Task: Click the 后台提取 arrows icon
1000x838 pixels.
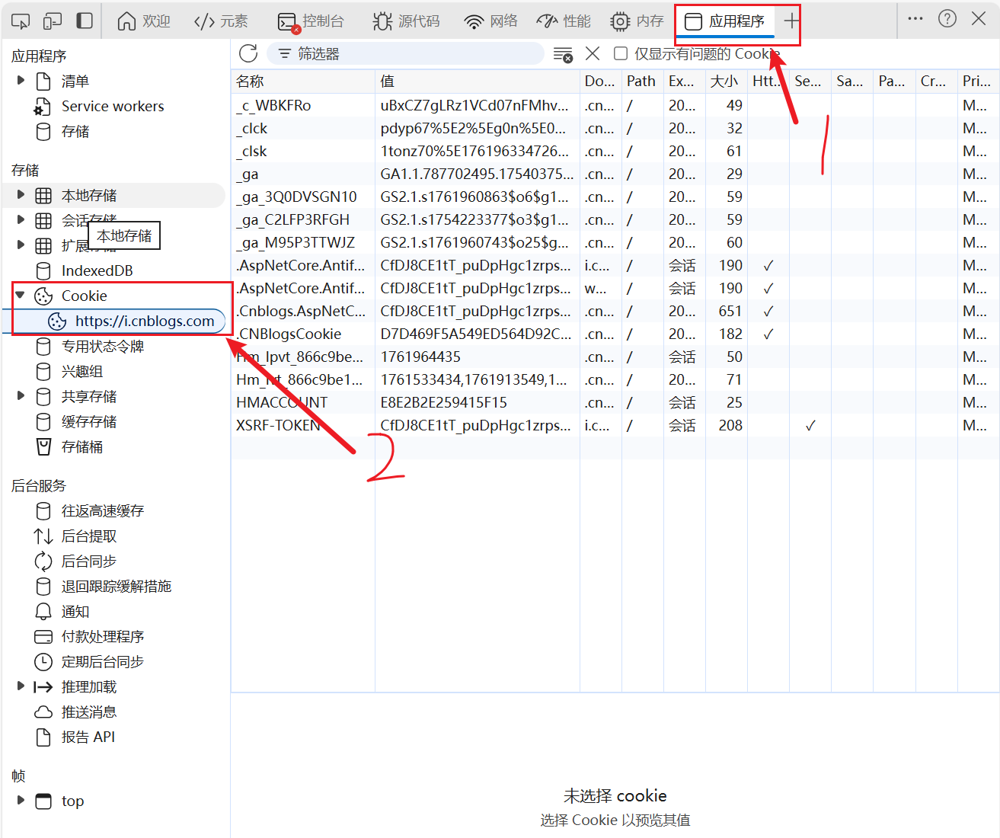Action: click(43, 536)
